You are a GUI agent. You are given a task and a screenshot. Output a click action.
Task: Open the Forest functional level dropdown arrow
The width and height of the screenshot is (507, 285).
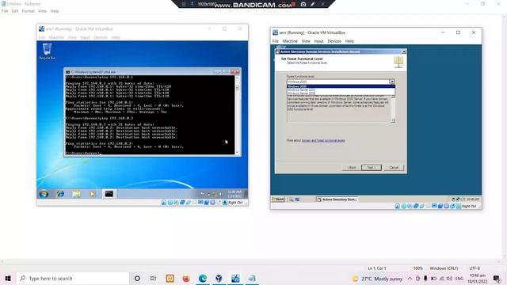(392, 82)
